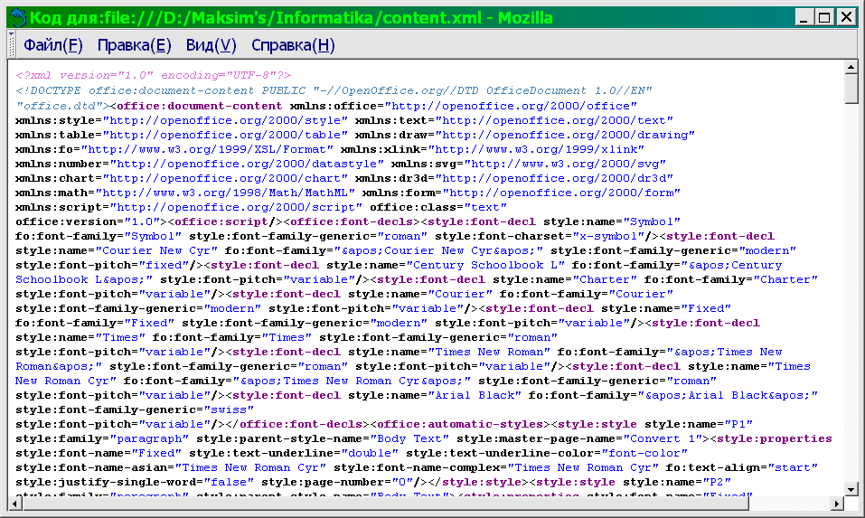Click the office:document-content tag name
Viewport: 865px width, 518px height.
point(199,106)
